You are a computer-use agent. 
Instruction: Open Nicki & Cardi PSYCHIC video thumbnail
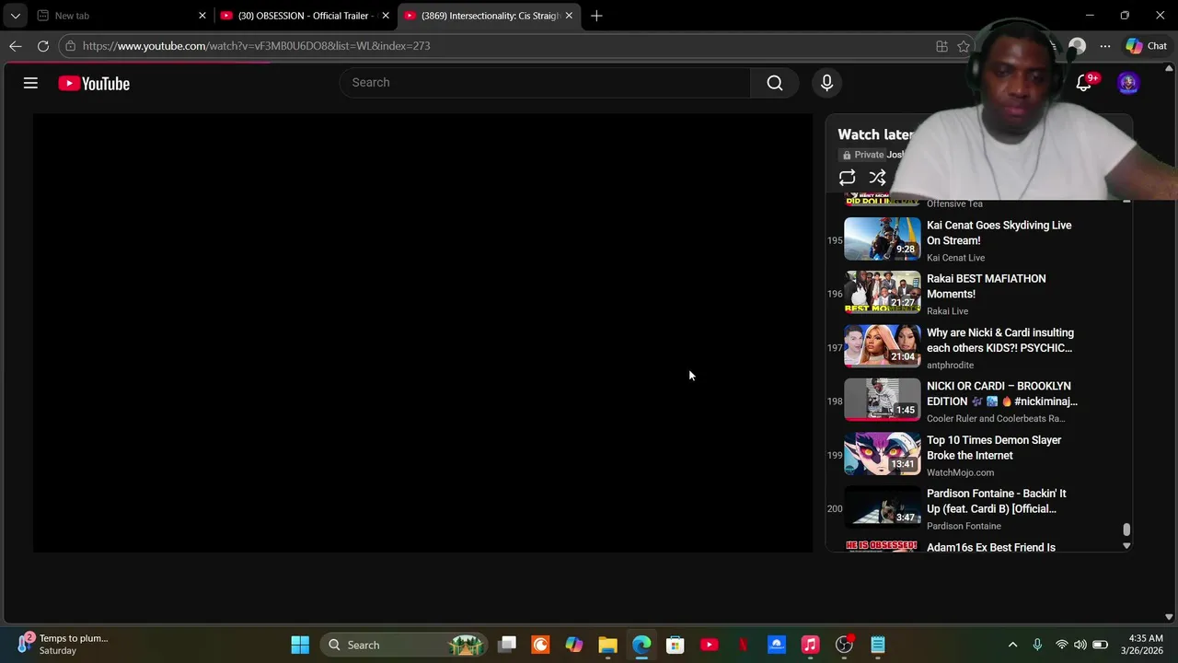click(x=883, y=347)
